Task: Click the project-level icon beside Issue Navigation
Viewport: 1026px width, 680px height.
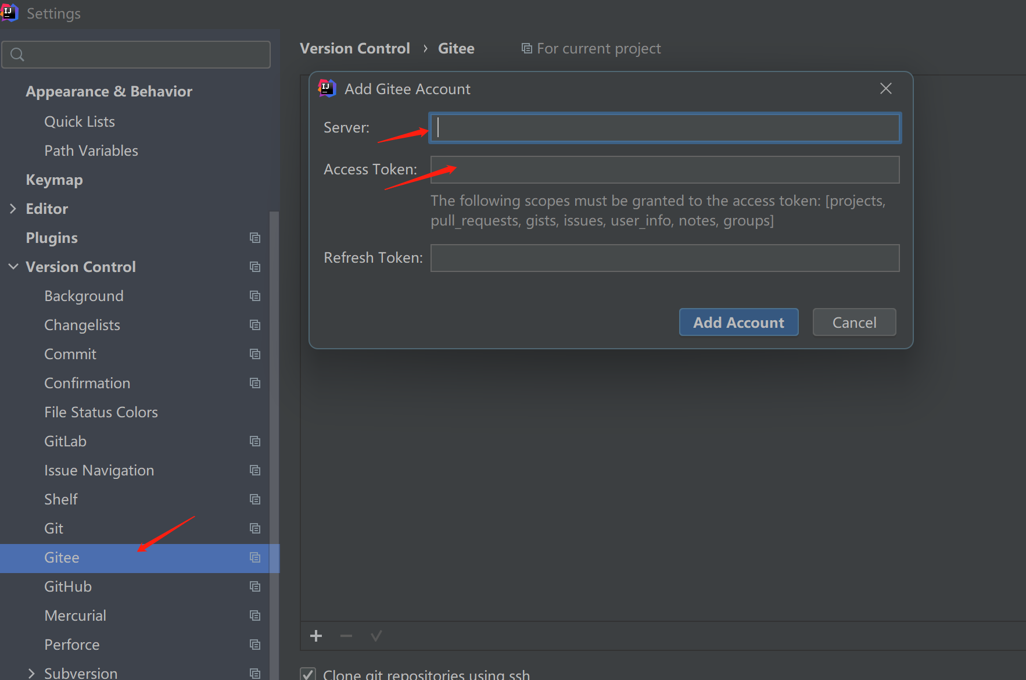Action: (255, 470)
